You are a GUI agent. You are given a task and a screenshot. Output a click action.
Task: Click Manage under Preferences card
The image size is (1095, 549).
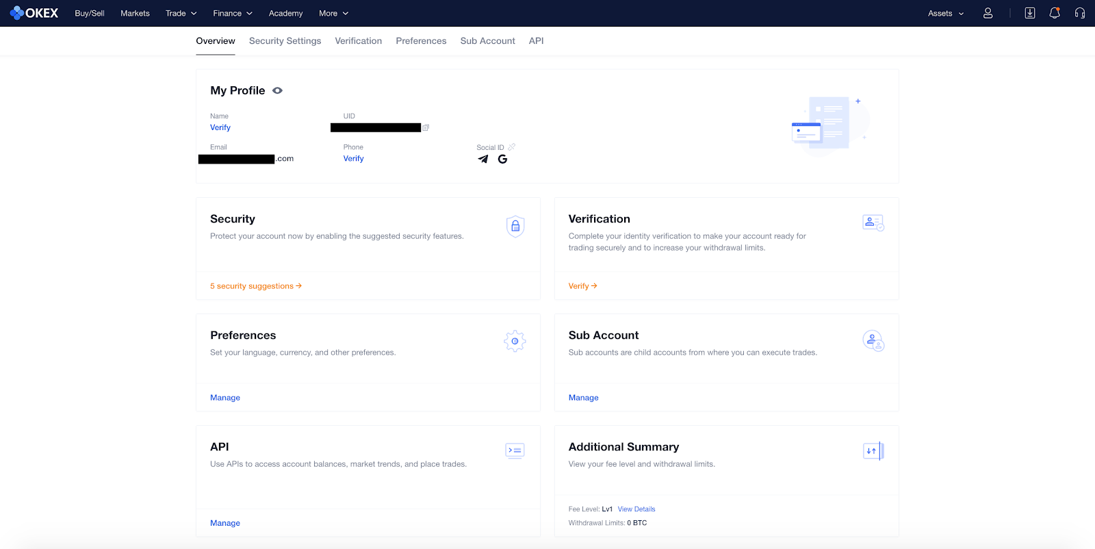pyautogui.click(x=225, y=398)
